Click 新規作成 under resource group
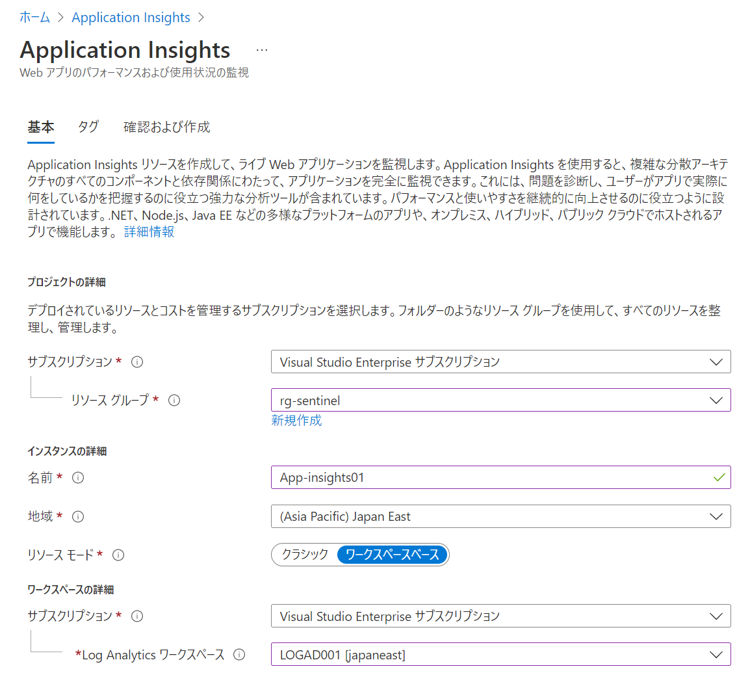 click(x=296, y=421)
